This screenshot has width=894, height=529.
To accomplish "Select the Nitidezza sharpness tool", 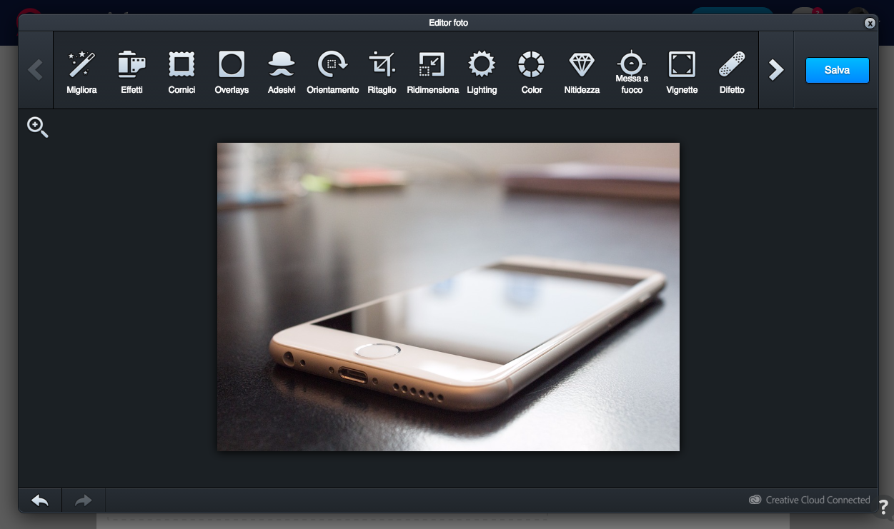I will point(581,70).
